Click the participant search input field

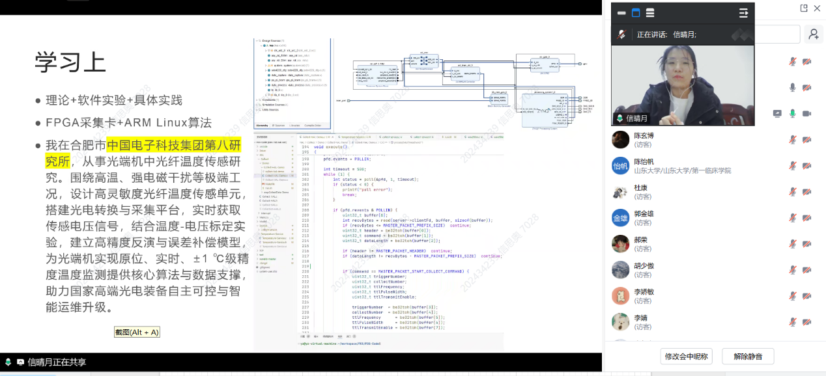(776, 34)
